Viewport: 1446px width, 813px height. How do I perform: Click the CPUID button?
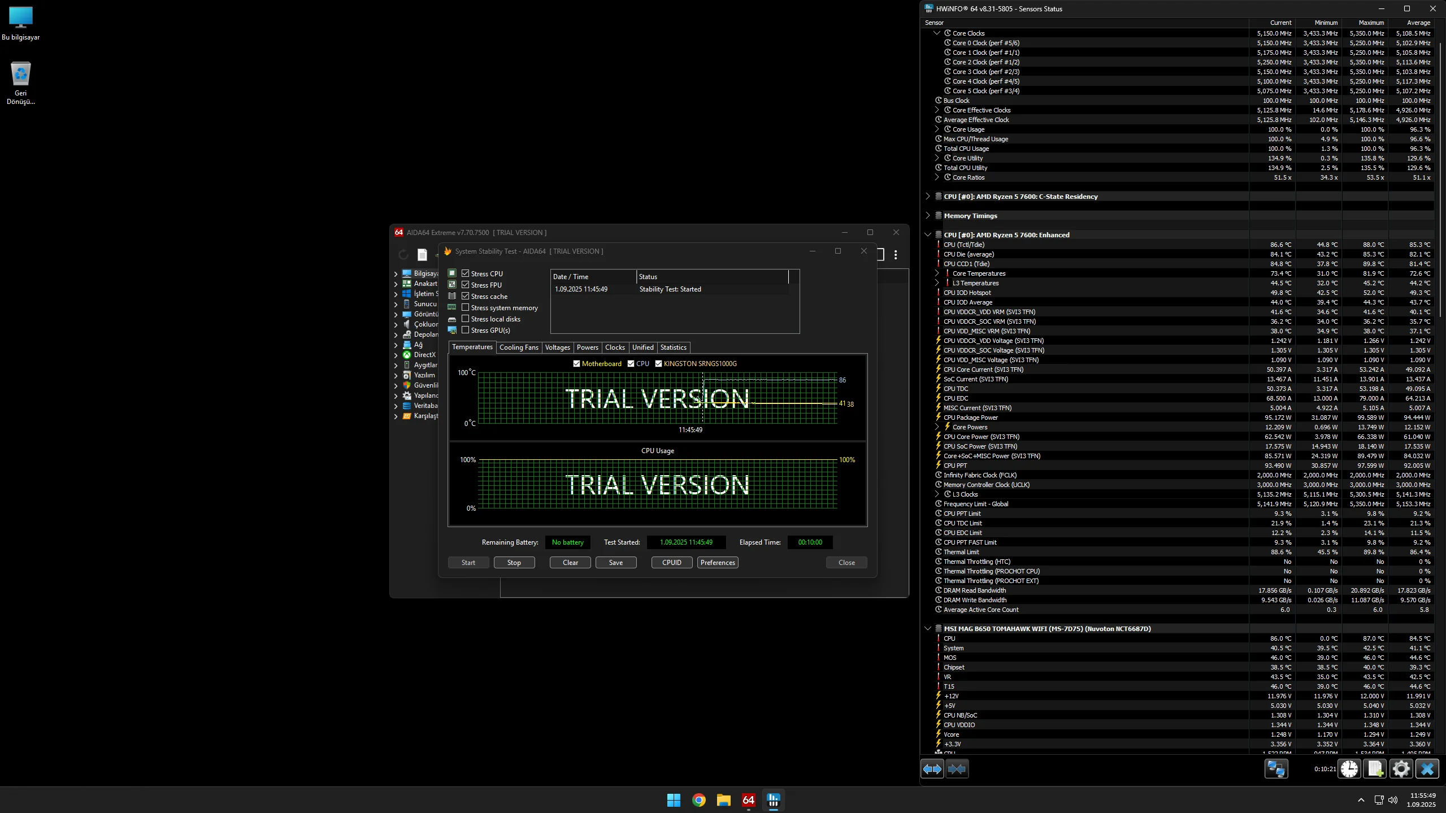pyautogui.click(x=671, y=563)
